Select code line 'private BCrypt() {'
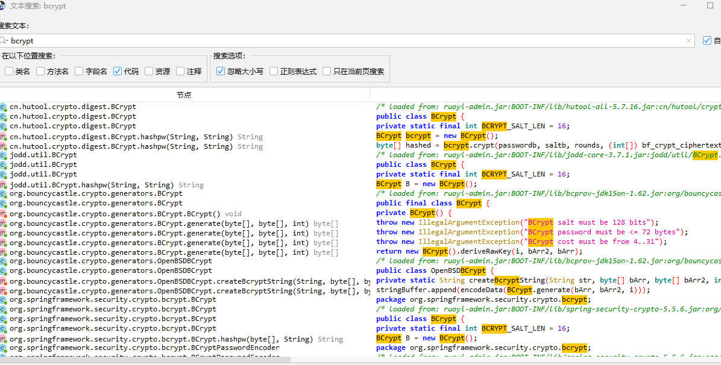Screen dimensions: 721x365 pos(414,213)
